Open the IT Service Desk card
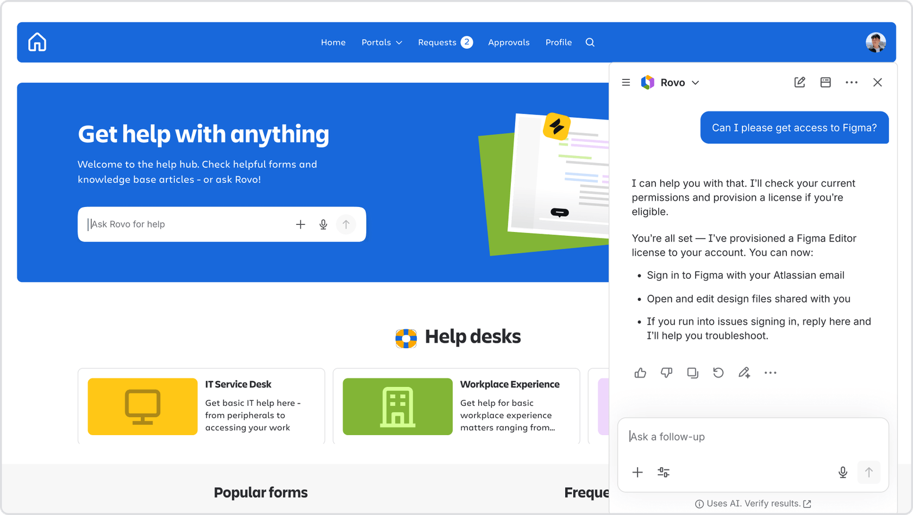 tap(201, 406)
